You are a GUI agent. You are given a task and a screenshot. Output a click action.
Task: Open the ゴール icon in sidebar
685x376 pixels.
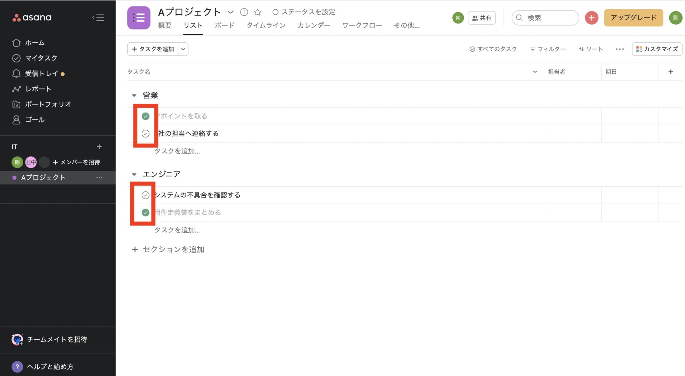(16, 119)
